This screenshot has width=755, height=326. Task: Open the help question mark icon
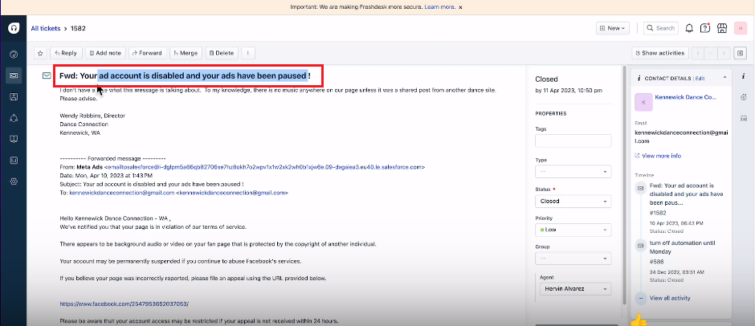tap(705, 28)
